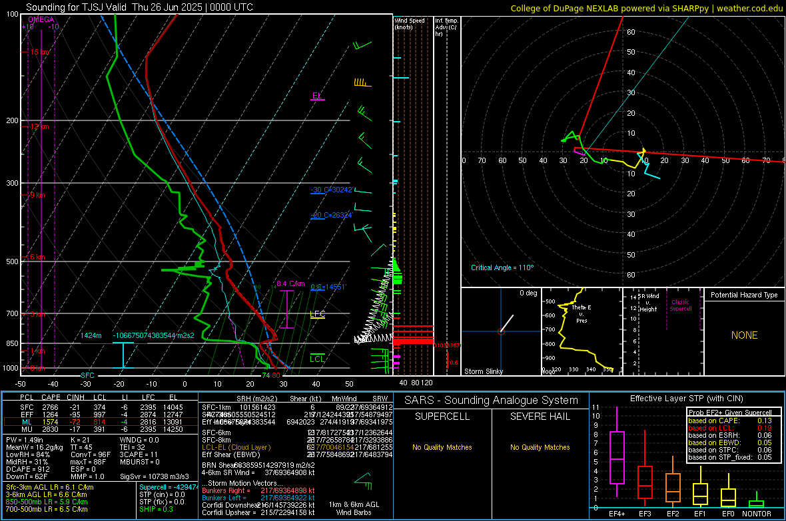Click the 850-500mb LR = 5.9 C/km line

[47, 502]
